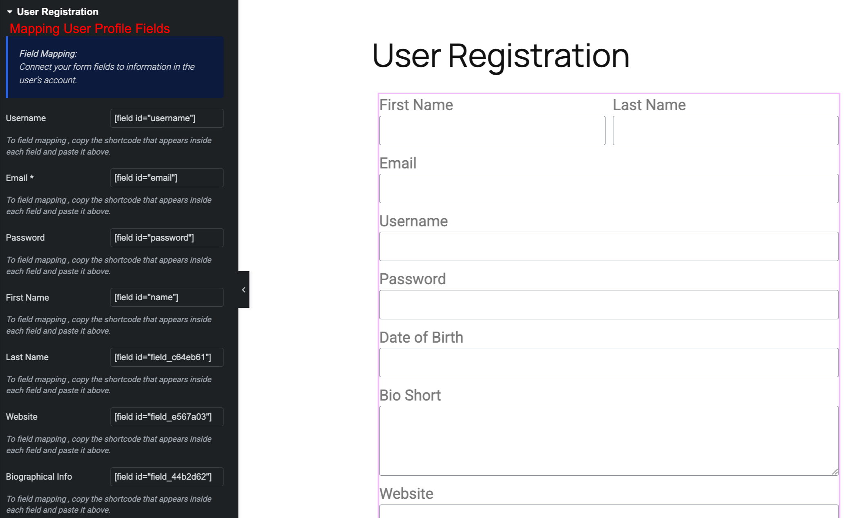Click the Email mapping shortcode field
This screenshot has height=518, width=855.
pos(167,178)
